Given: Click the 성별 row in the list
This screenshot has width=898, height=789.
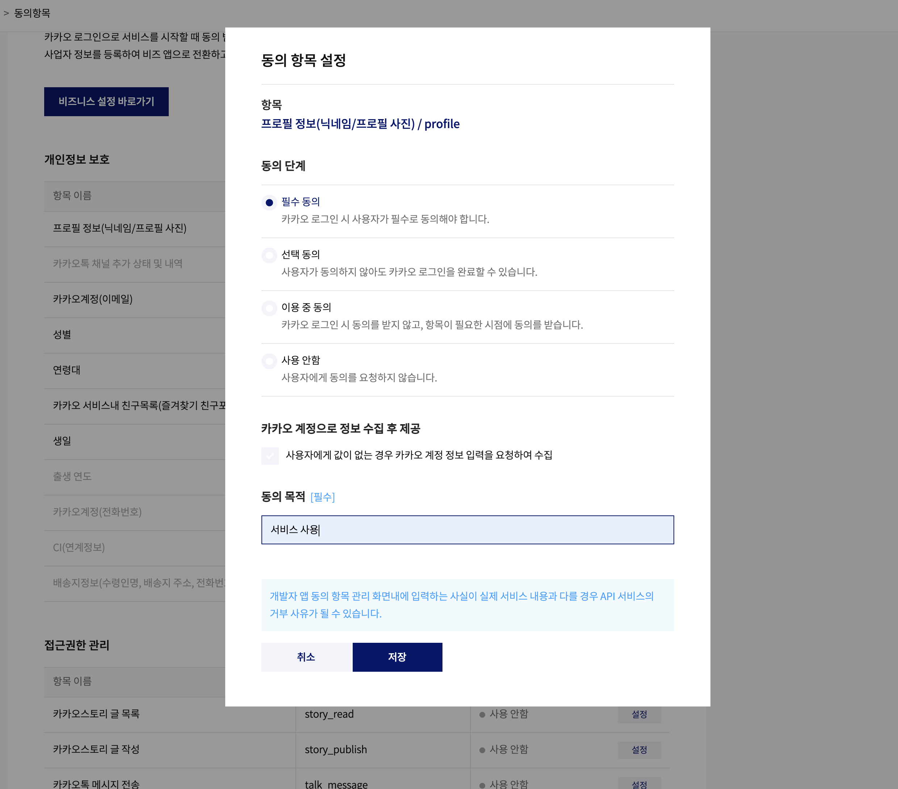Looking at the screenshot, I should (x=62, y=334).
